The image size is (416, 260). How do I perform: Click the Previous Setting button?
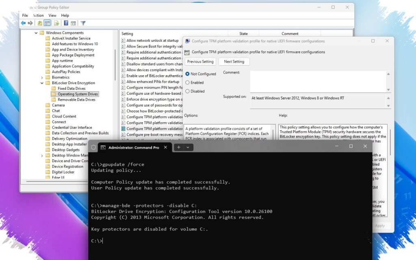[x=200, y=62]
